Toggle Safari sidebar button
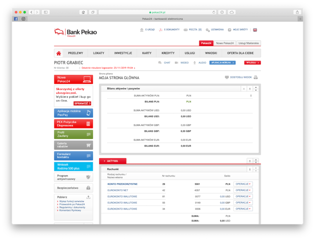The height and width of the screenshot is (240, 315). click(46, 12)
